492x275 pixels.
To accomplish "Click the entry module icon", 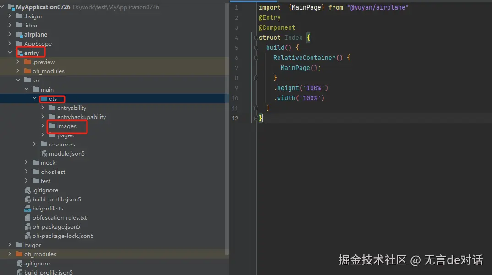I will coord(20,53).
